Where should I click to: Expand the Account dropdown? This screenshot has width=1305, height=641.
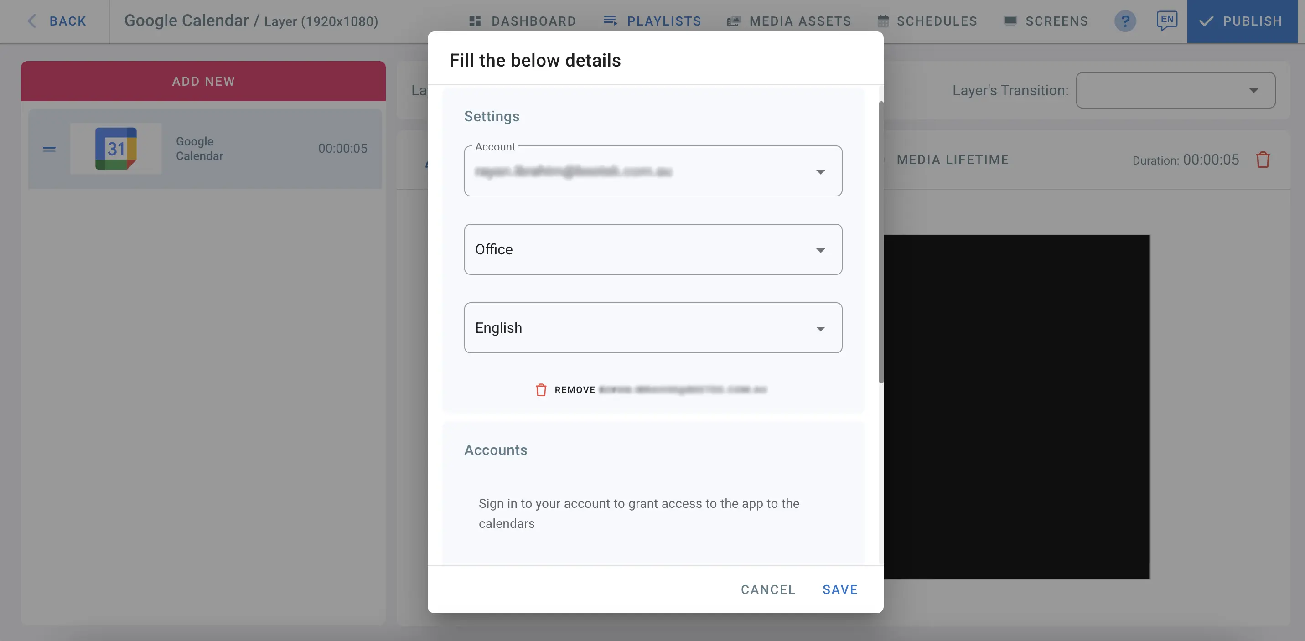[821, 171]
